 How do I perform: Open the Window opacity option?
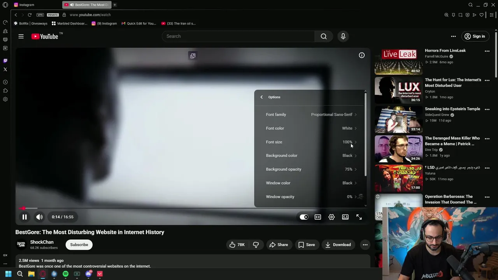click(311, 197)
